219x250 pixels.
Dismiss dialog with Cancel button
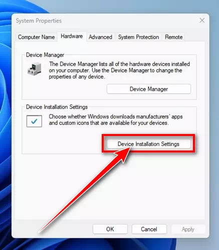coord(149,229)
